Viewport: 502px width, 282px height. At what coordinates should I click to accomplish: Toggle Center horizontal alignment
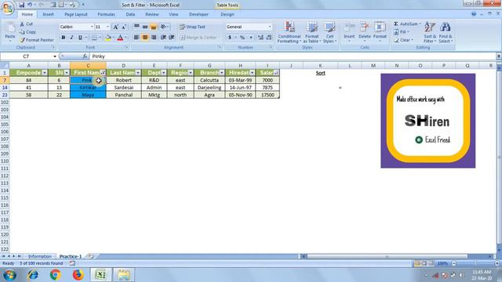145,38
